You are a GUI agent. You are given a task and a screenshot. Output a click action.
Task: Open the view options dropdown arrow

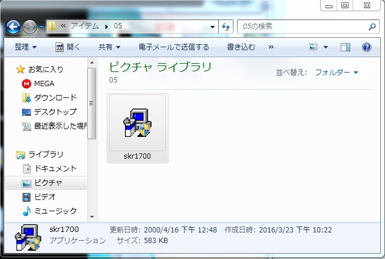(x=325, y=47)
